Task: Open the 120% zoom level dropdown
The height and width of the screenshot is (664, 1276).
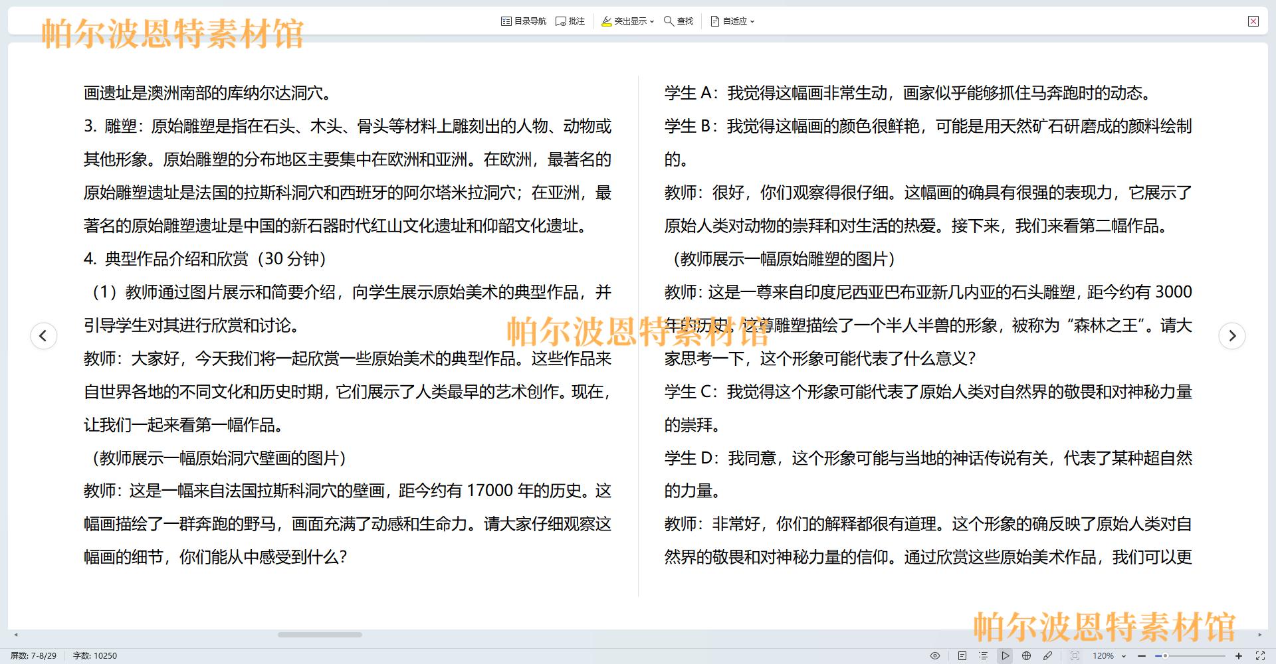Action: point(1109,655)
